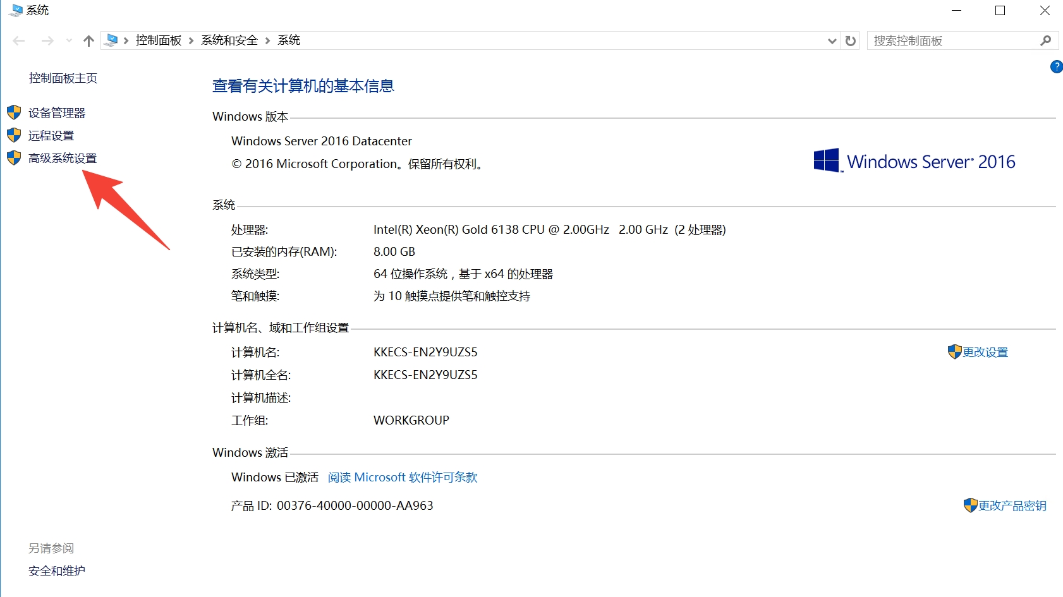Click 更改产品密钥 link
The image size is (1063, 597).
coord(1012,506)
